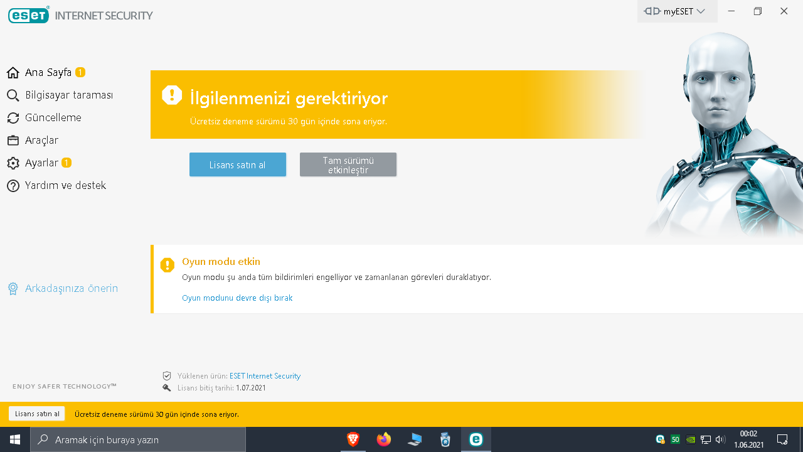This screenshot has height=452, width=803.
Task: Restore down the ESET window
Action: [x=758, y=11]
